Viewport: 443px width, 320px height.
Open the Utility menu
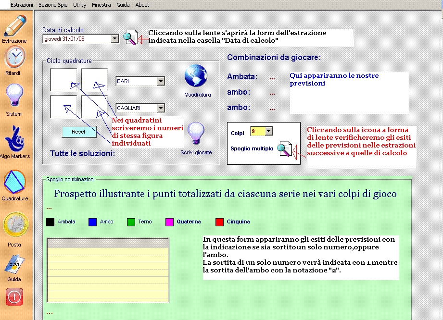80,5
